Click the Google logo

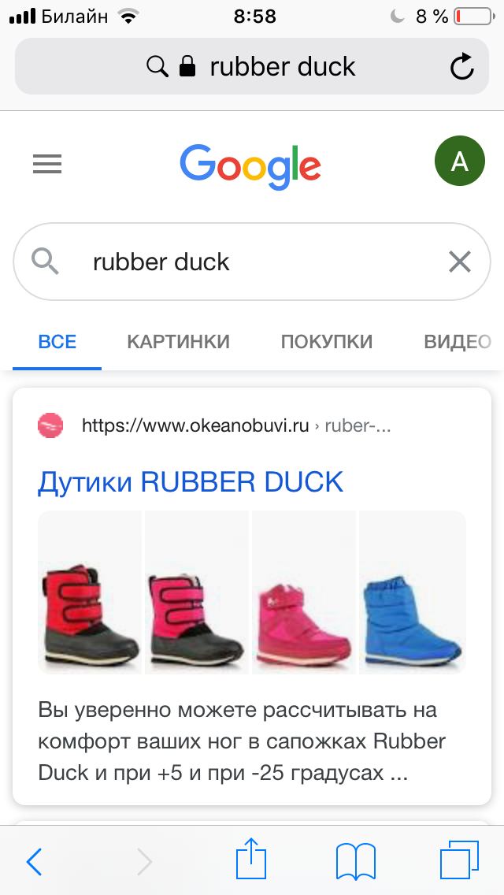click(x=250, y=165)
